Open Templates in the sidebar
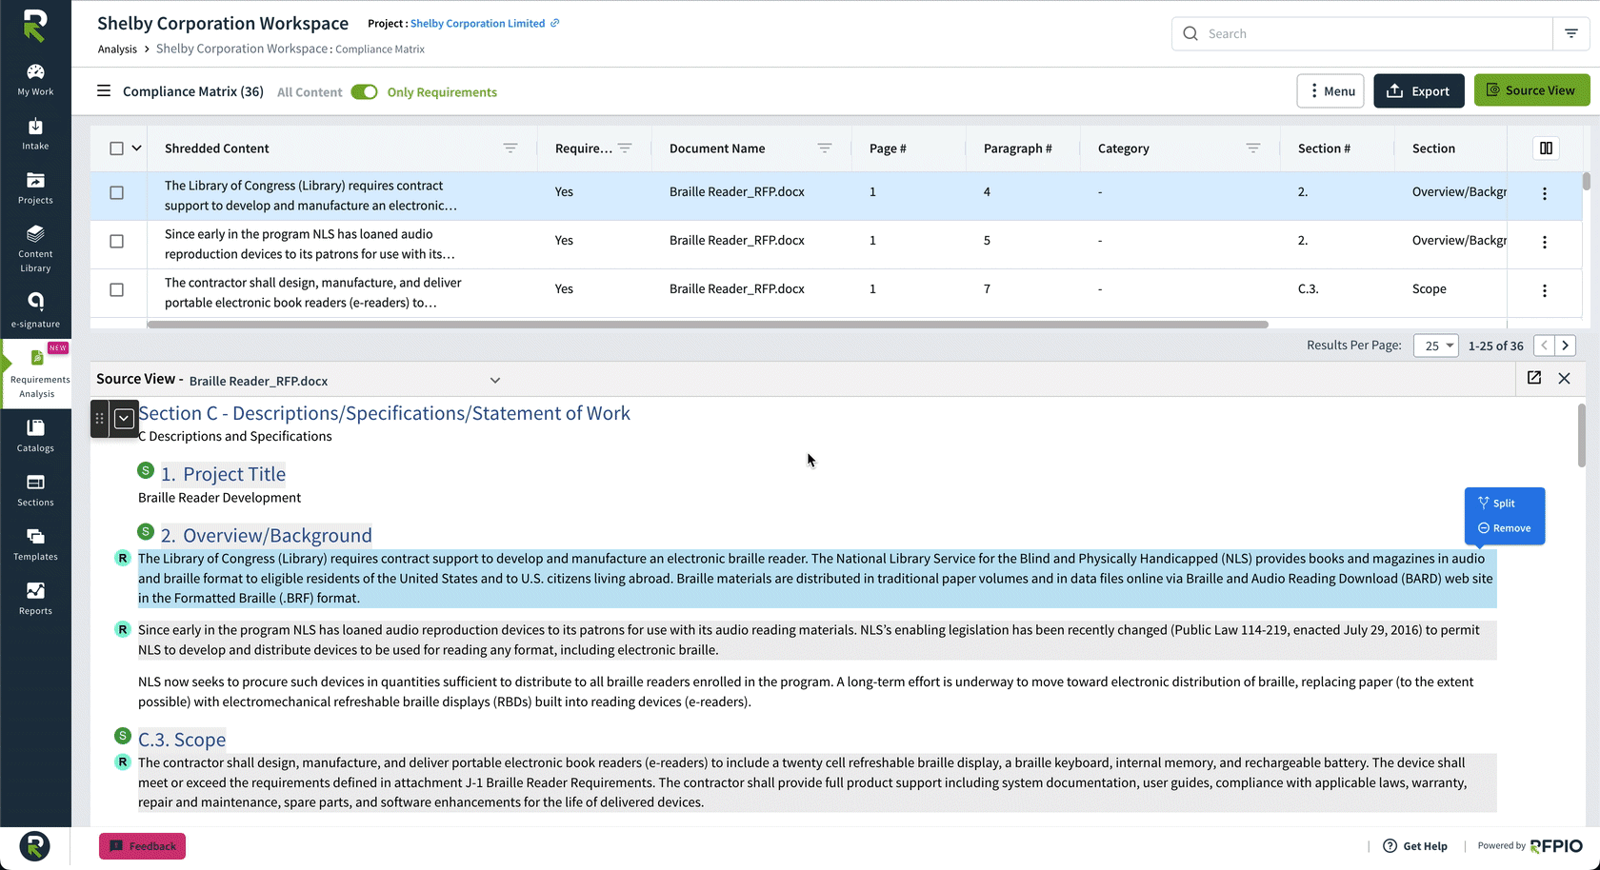 [35, 544]
